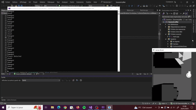196x110 pixels.
Task: Collapse the GeometryWar project node
Action: pyautogui.click(x=163, y=22)
